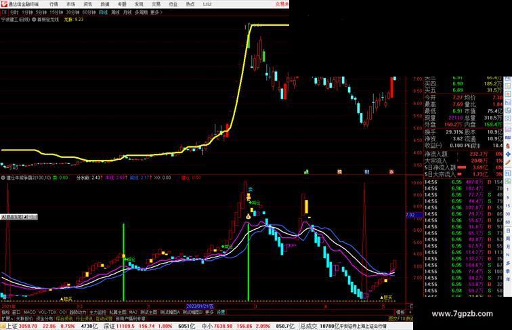Screen dimensions: 512x330
Task: Expand 更多 indicators in bottom tab row
Action: (209, 312)
